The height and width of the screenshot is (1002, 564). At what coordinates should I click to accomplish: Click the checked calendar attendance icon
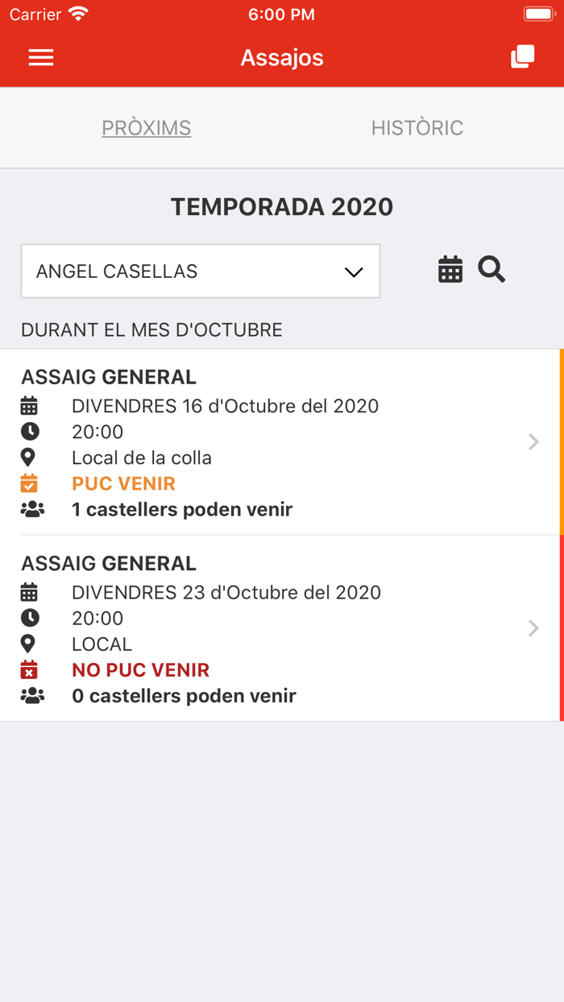pyautogui.click(x=31, y=482)
